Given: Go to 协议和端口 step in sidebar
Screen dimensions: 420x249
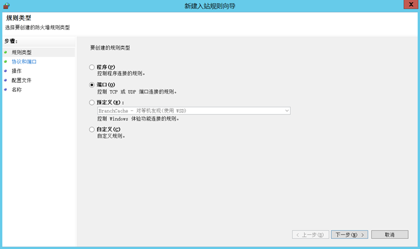Looking at the screenshot, I should [x=24, y=62].
